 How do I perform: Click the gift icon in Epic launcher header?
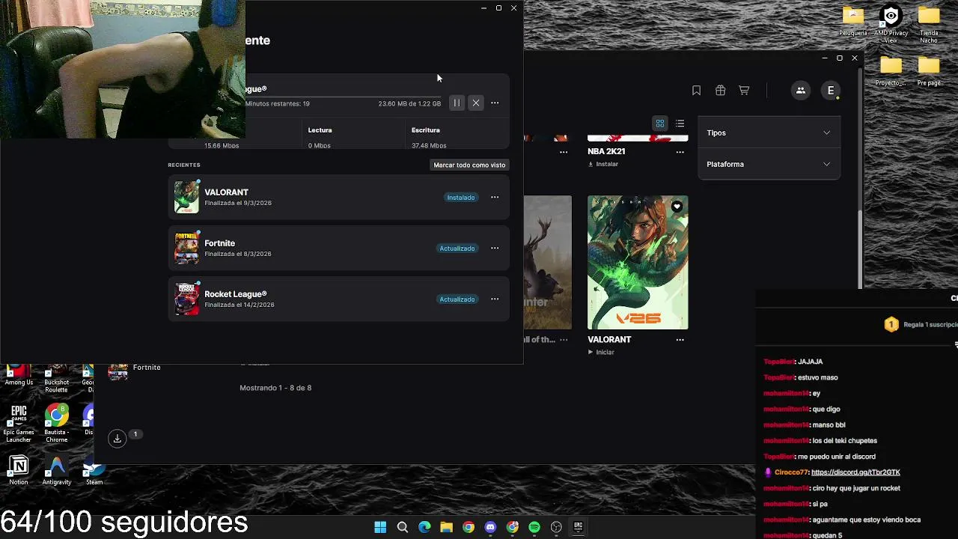coord(721,91)
